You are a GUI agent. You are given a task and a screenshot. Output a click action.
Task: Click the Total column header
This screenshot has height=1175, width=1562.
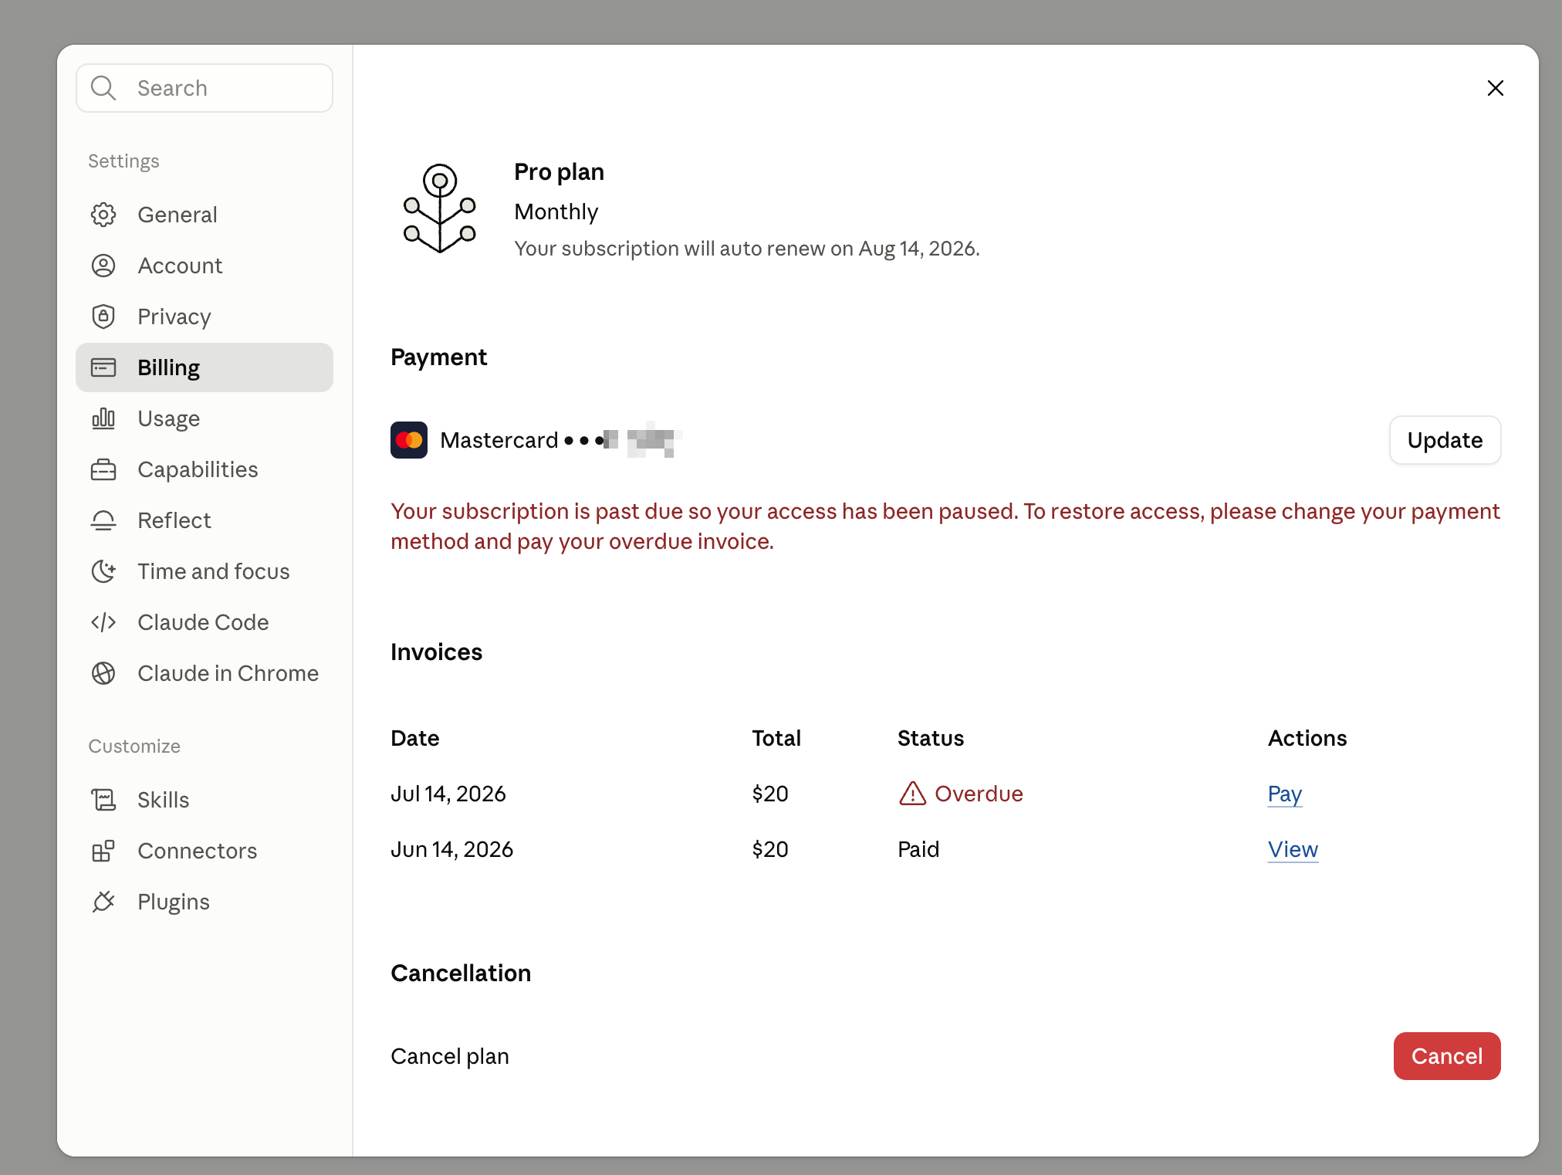tap(776, 738)
